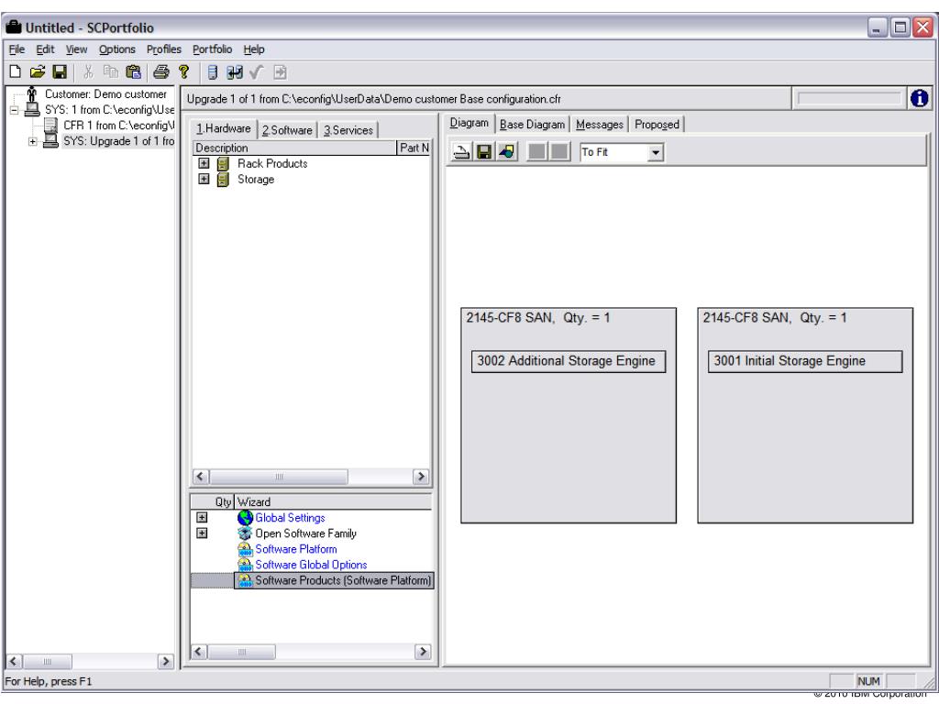Viewport: 939px width, 704px height.
Task: Click the diagram shapes export icon
Action: click(x=506, y=152)
